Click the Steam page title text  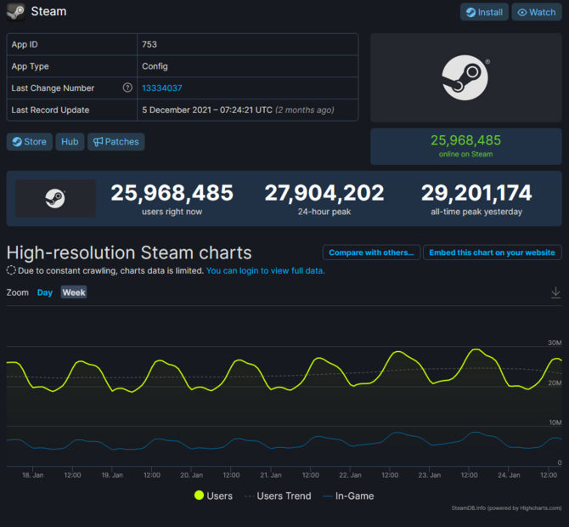coord(48,11)
